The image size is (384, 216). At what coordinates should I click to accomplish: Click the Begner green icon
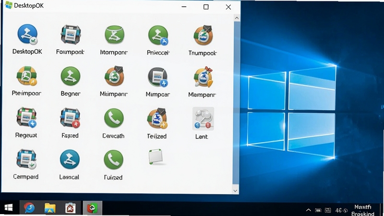click(x=71, y=77)
